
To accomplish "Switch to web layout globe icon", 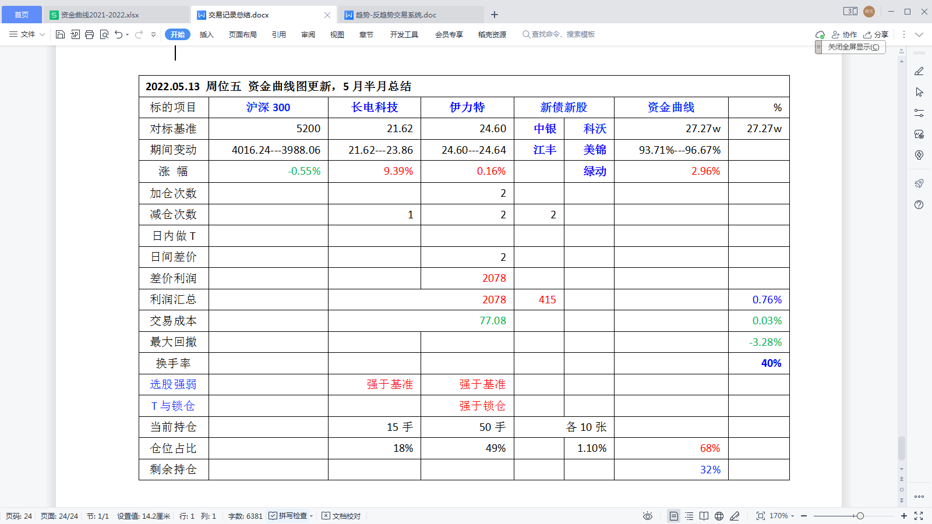I will point(719,516).
